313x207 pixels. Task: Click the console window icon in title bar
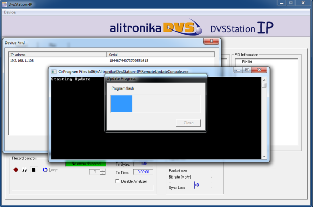(x=53, y=70)
